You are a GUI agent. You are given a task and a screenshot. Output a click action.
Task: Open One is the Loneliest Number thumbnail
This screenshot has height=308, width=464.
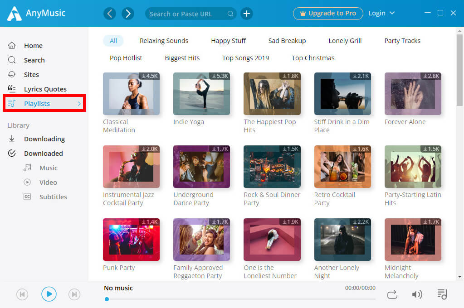272,240
